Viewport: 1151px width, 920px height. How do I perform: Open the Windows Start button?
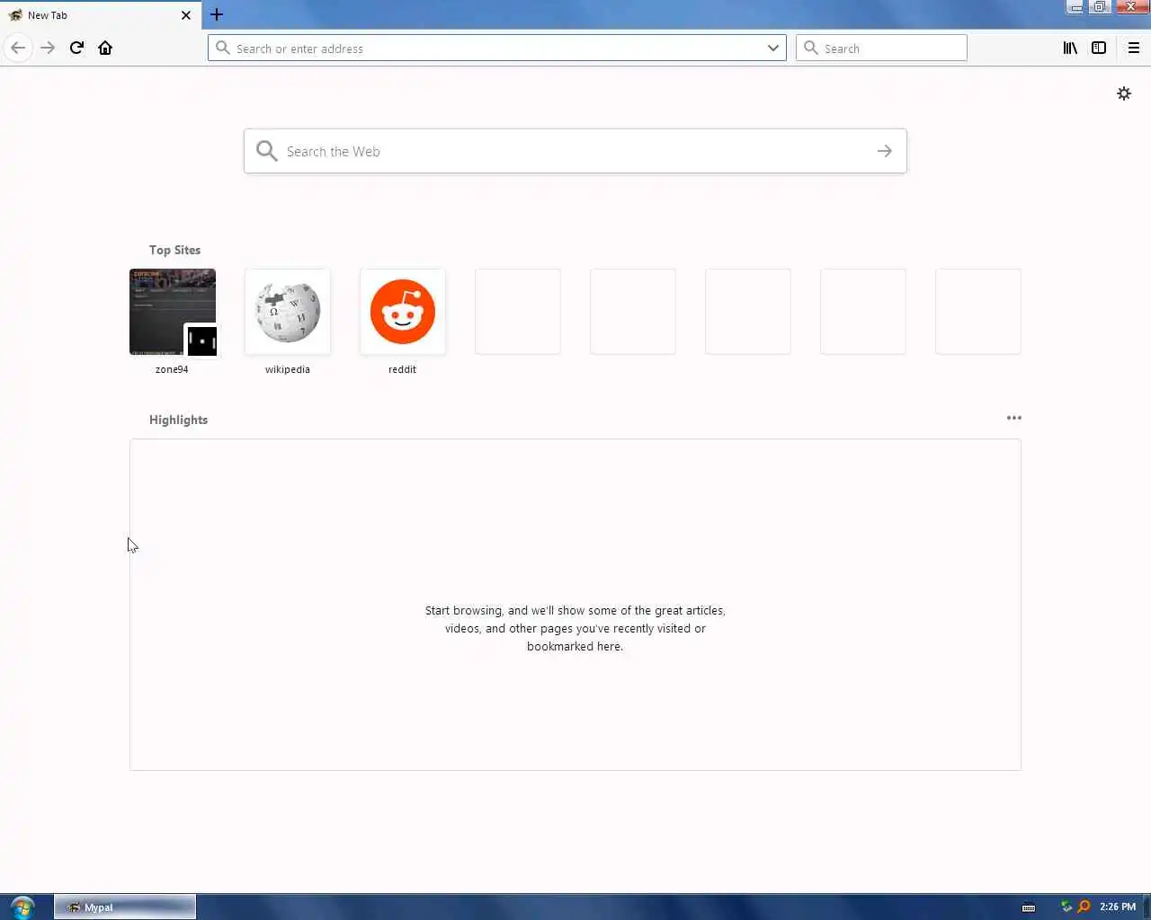tap(22, 907)
